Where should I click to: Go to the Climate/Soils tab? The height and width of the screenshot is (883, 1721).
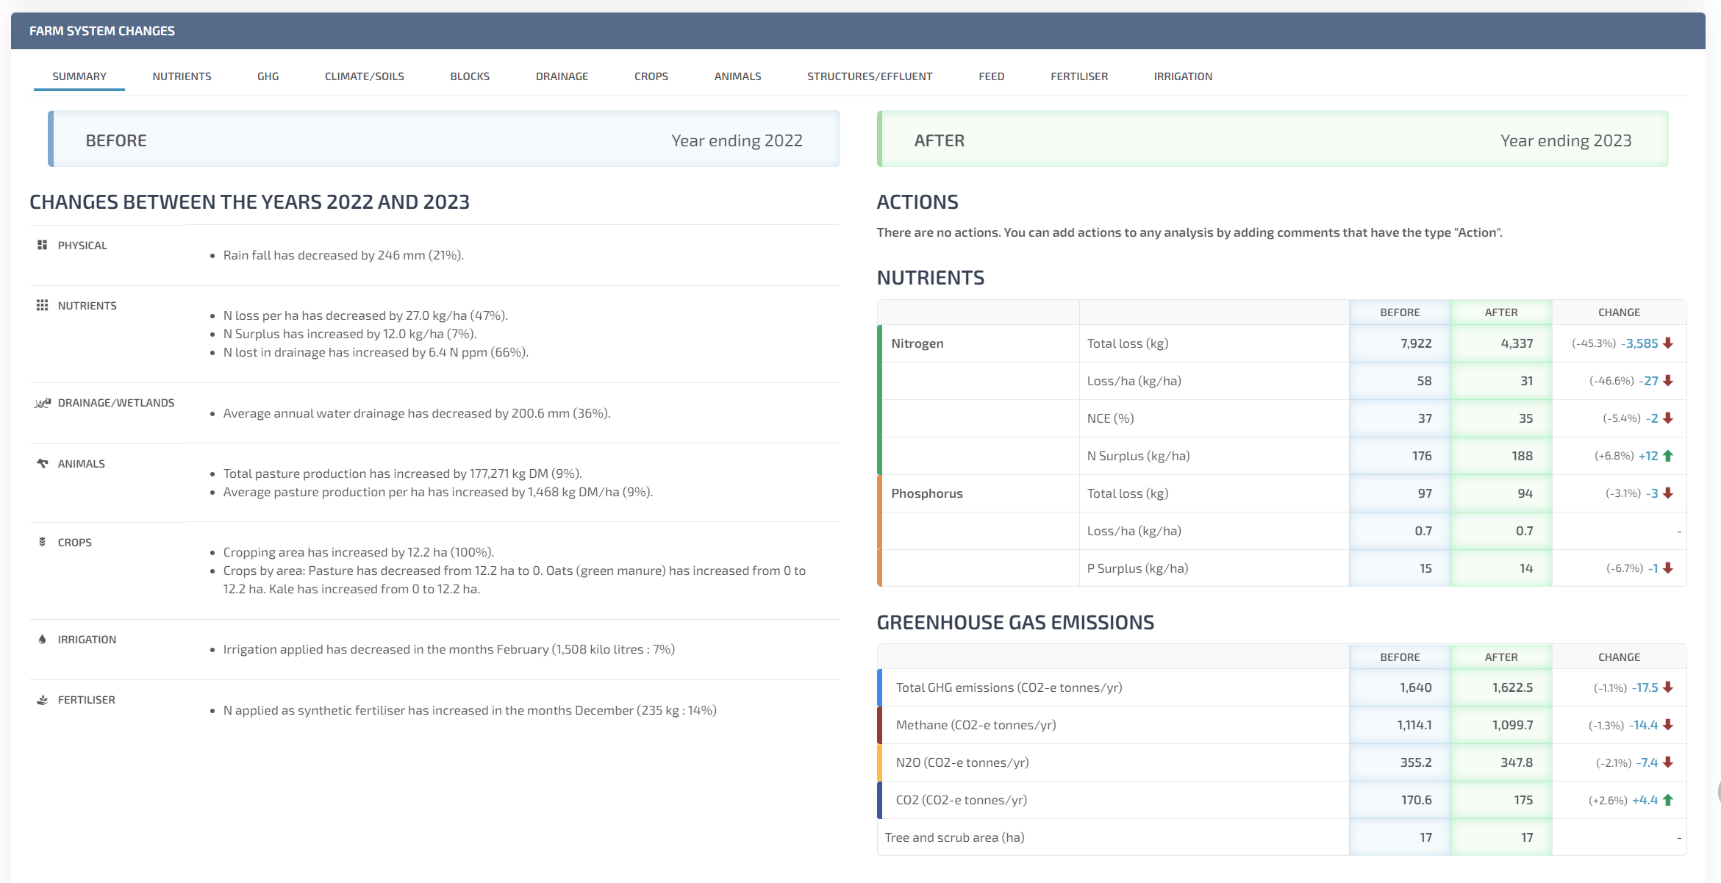pyautogui.click(x=364, y=76)
